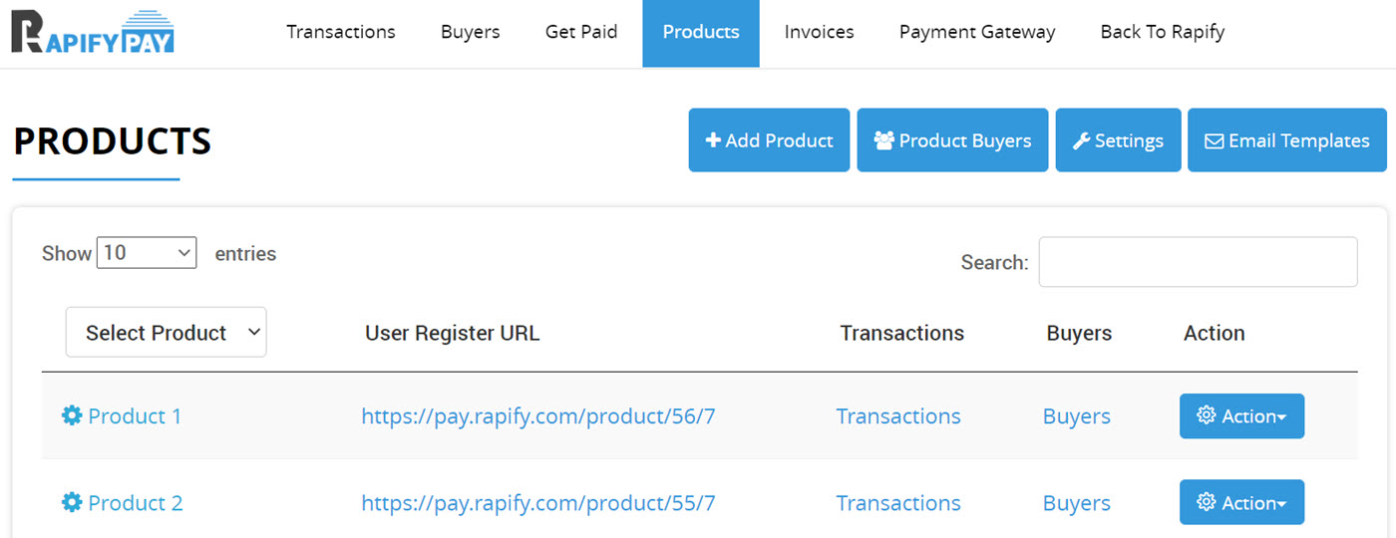
Task: Focus the Search input field
Action: click(1198, 262)
